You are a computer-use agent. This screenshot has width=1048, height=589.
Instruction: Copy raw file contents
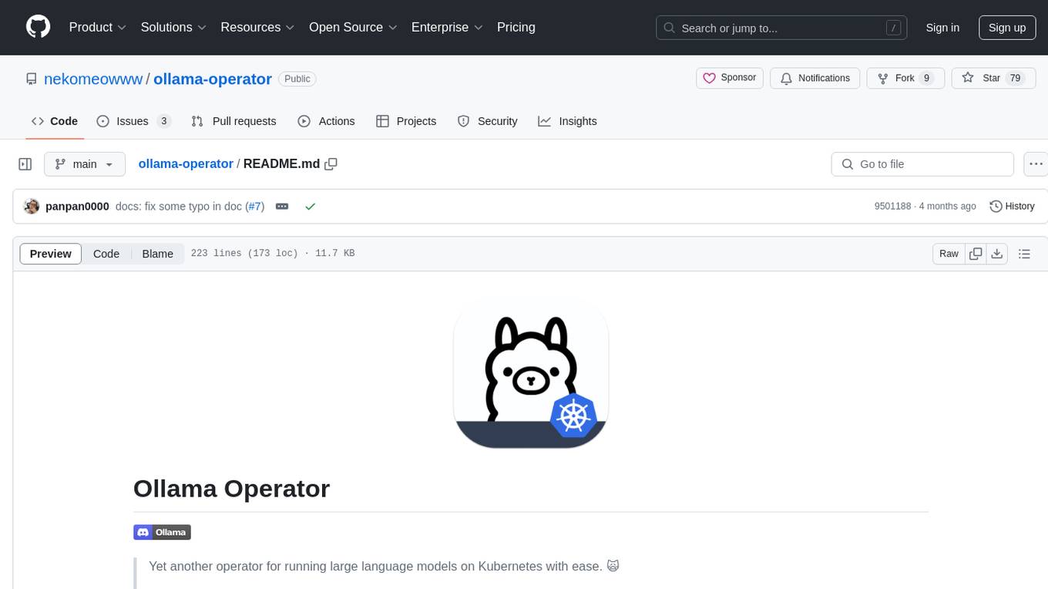(976, 254)
